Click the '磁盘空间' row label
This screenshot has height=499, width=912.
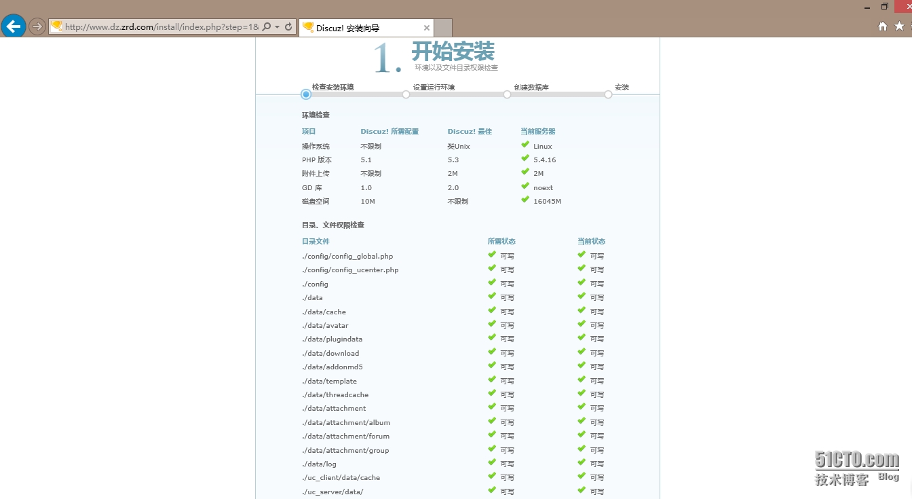tap(316, 202)
